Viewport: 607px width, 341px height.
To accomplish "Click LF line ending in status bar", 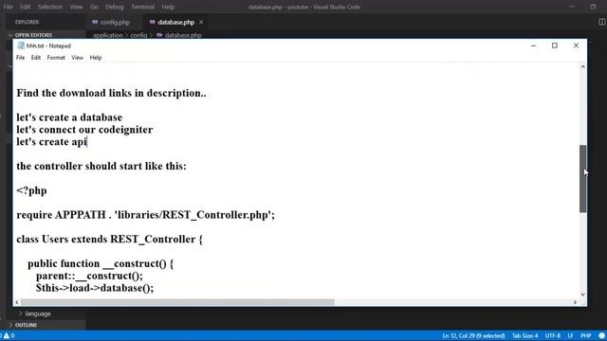I will click(x=570, y=335).
